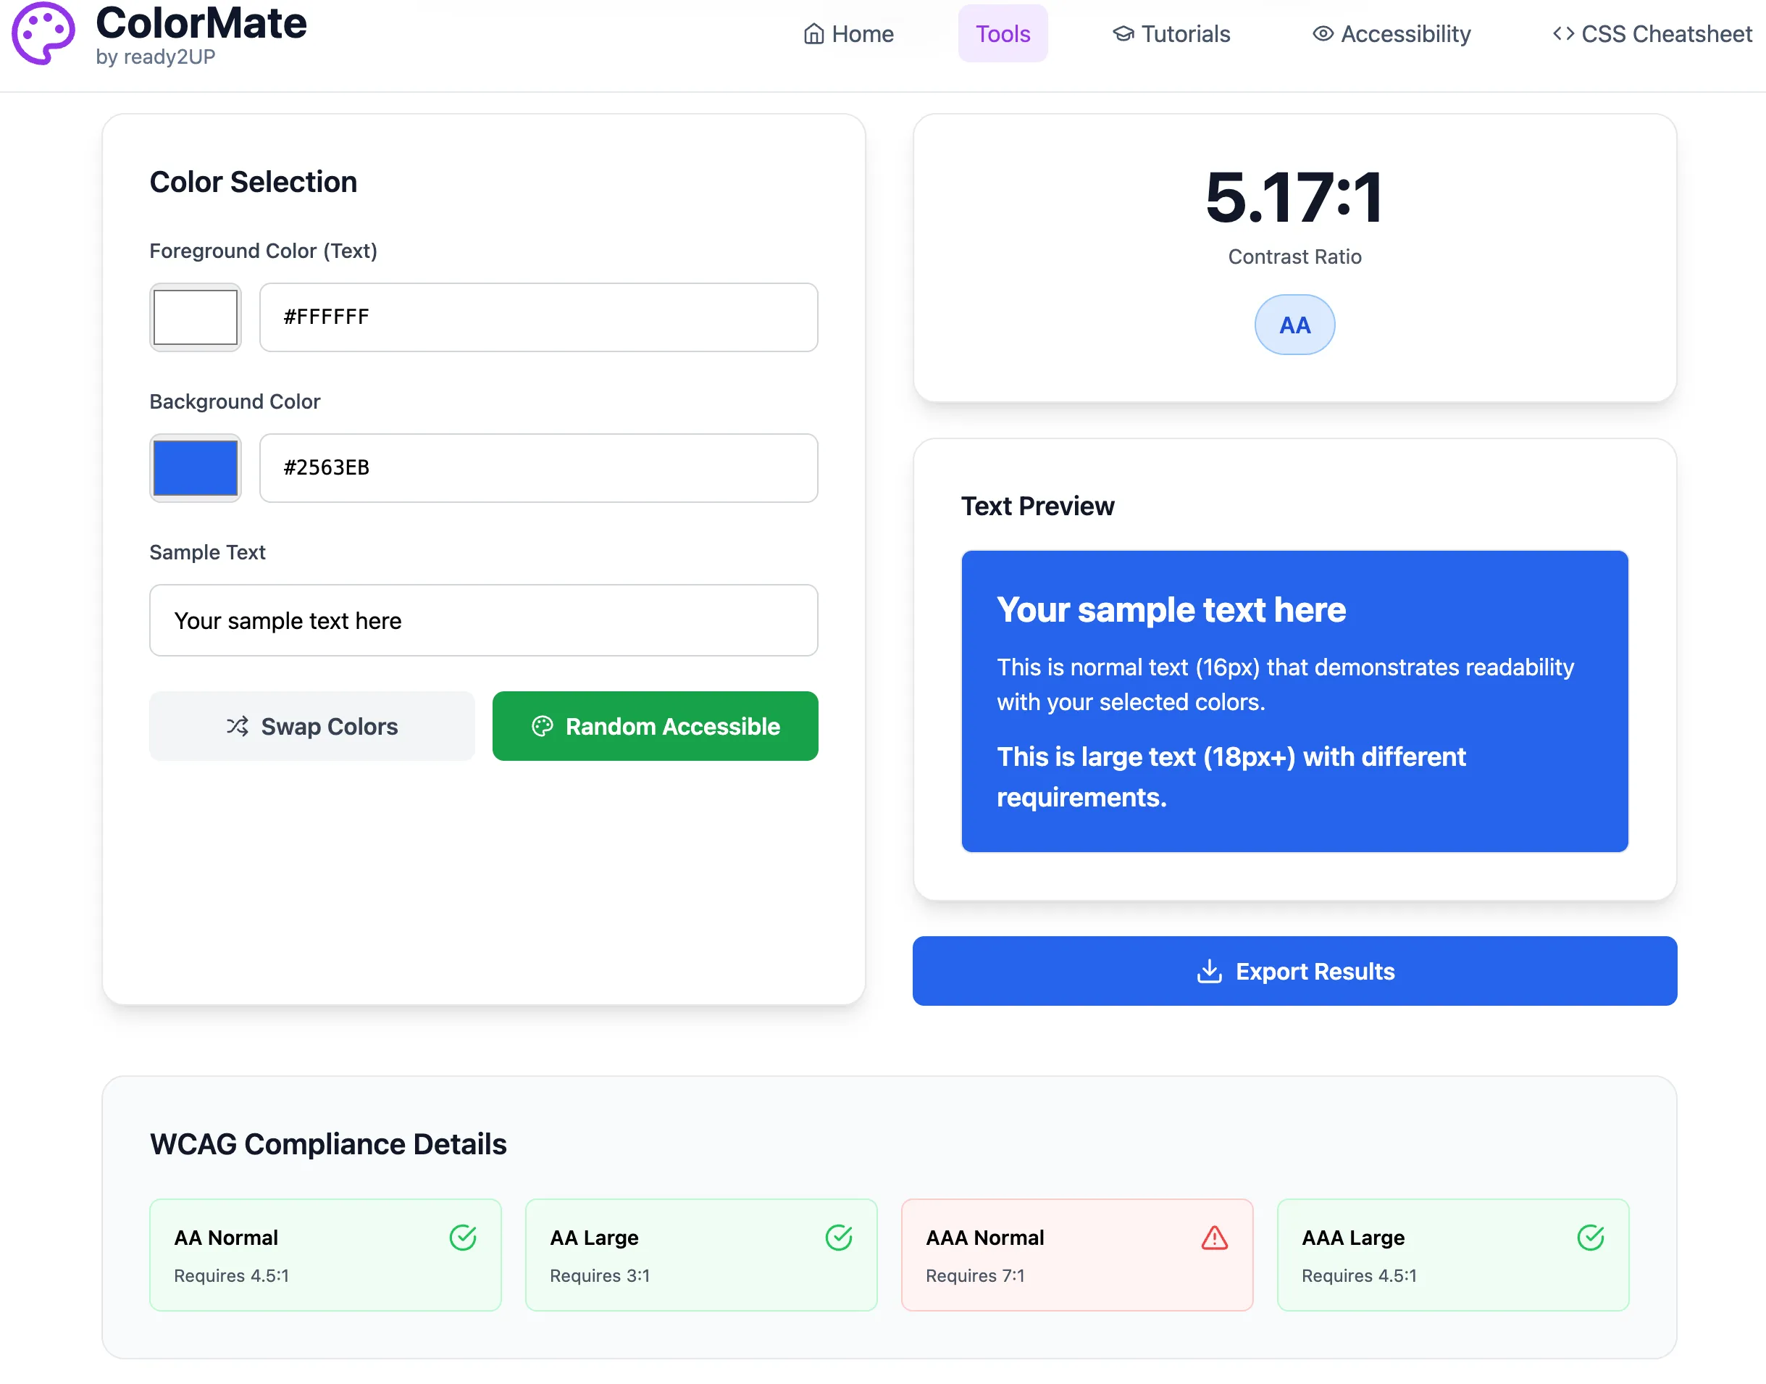Click the graduation cap Tutorials icon

tap(1123, 34)
